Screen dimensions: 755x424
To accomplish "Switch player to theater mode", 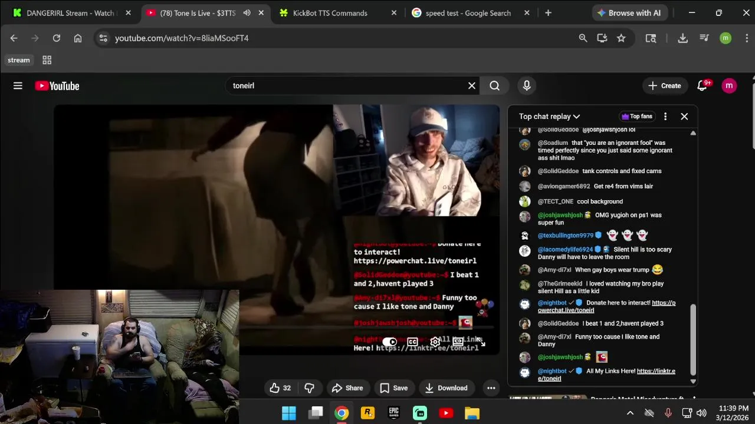I will coord(458,342).
